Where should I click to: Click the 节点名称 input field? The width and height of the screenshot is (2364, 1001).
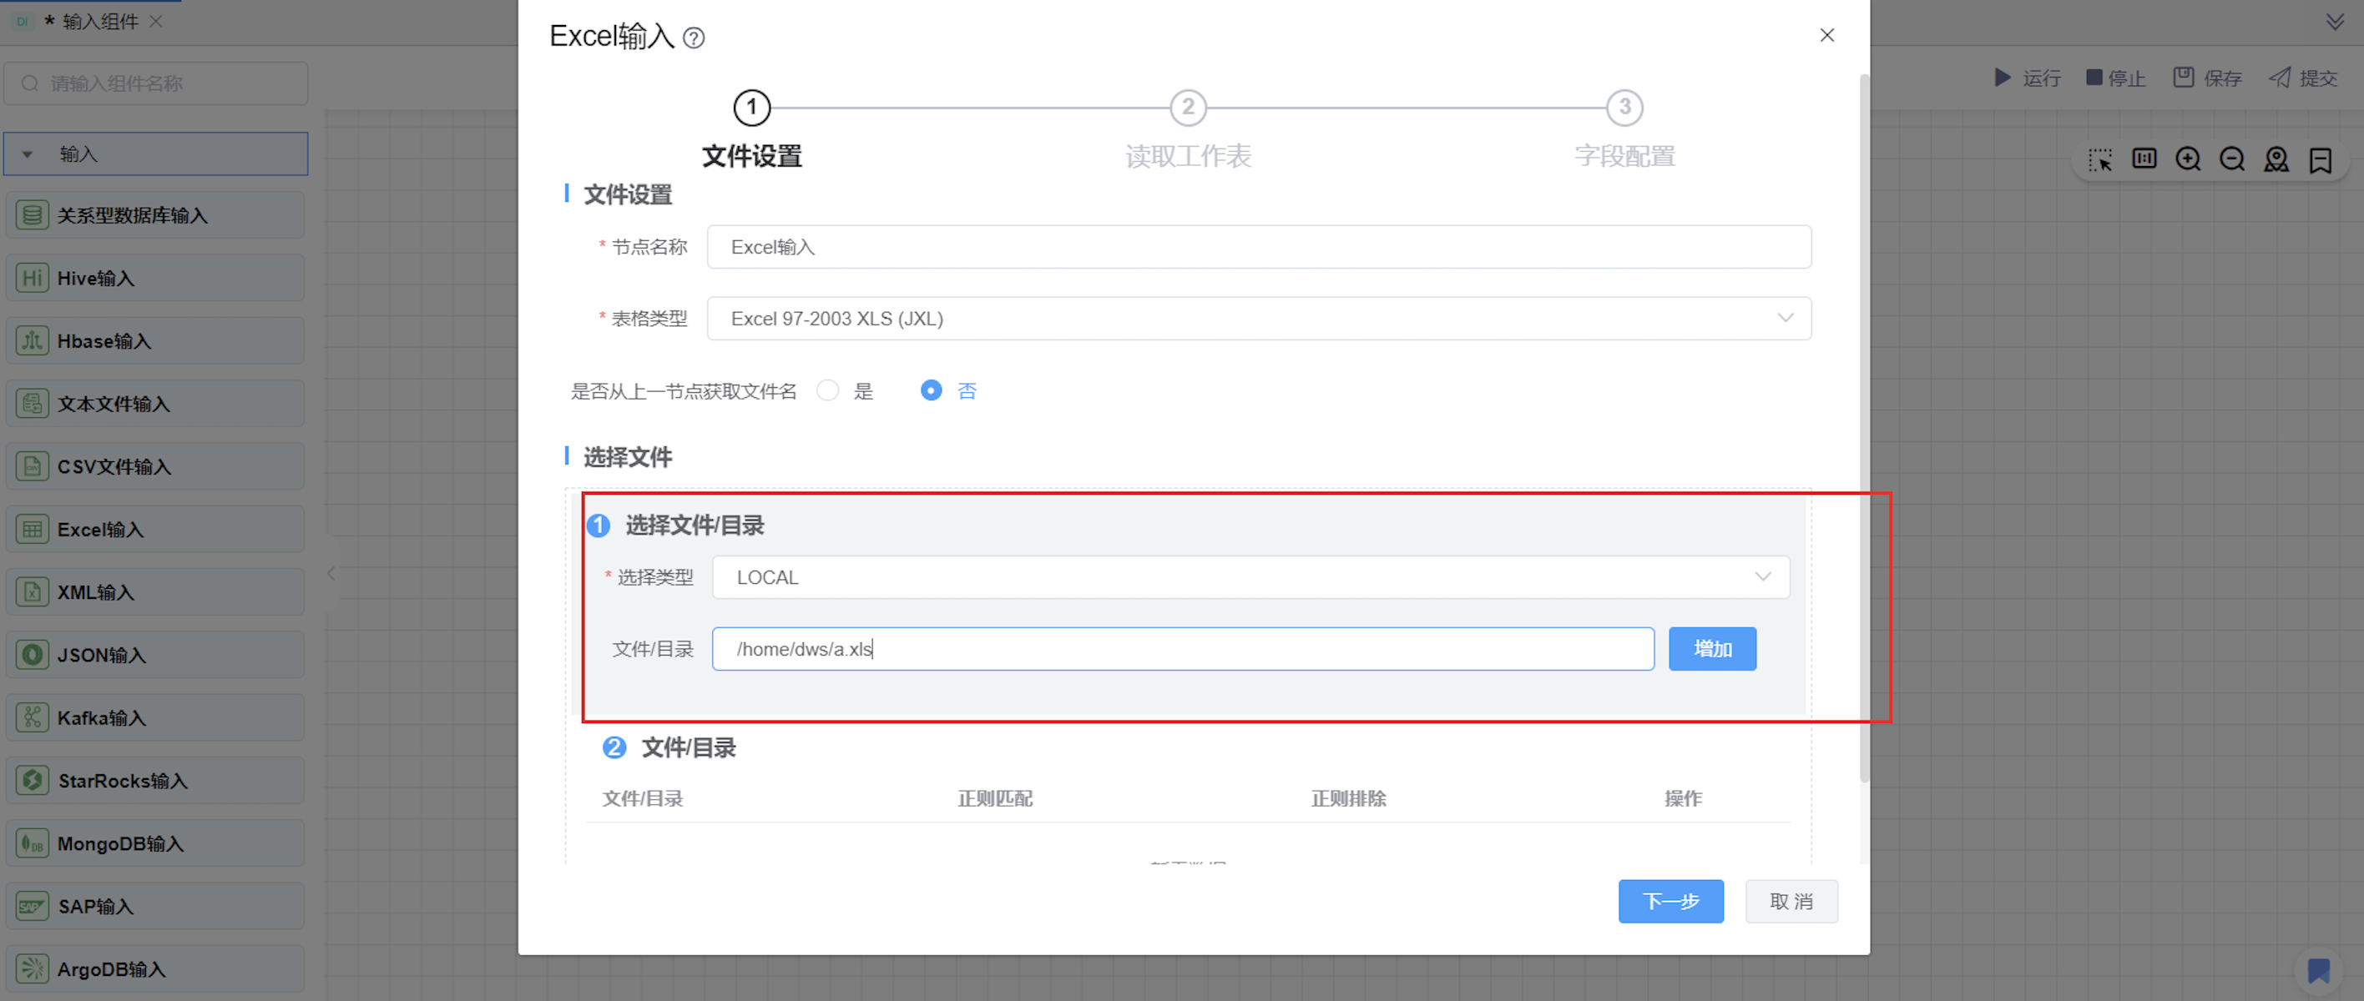pos(1258,247)
